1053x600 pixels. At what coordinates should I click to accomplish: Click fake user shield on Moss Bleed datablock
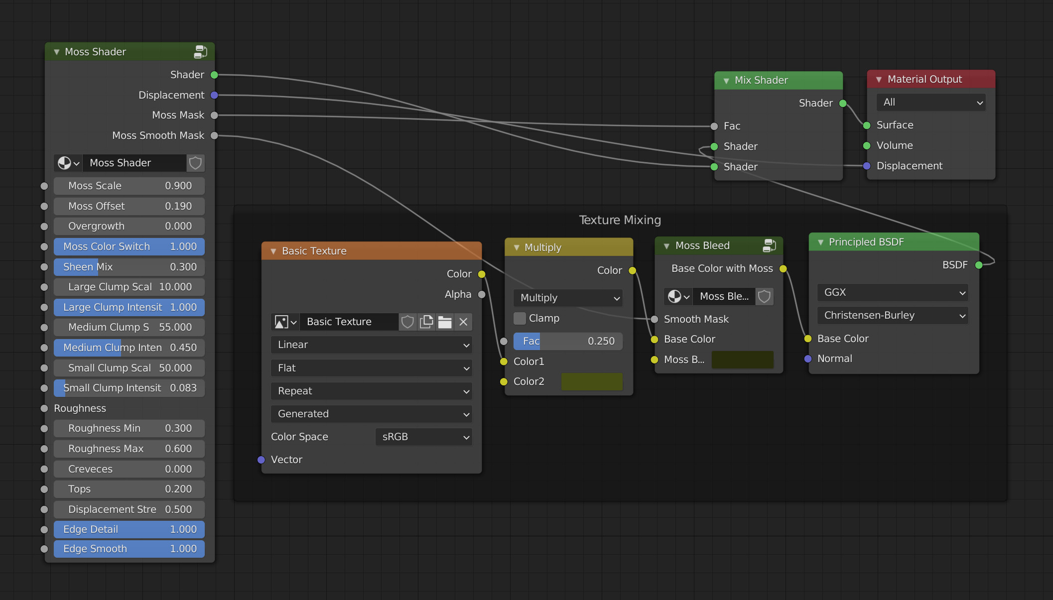[x=764, y=297]
